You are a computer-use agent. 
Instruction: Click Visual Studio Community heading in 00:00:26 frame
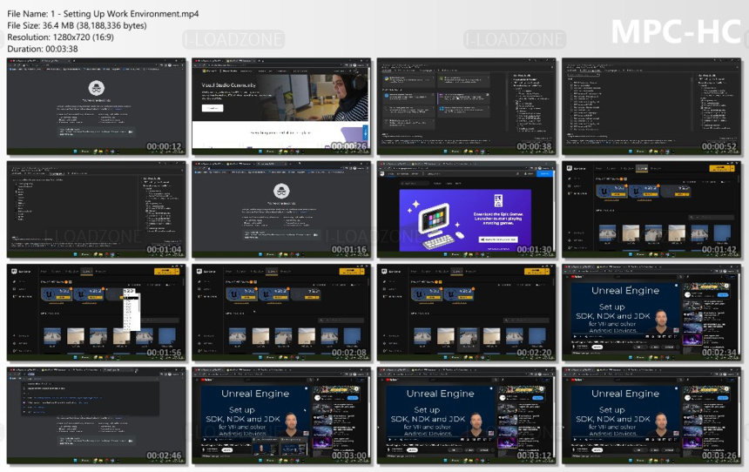(x=228, y=85)
